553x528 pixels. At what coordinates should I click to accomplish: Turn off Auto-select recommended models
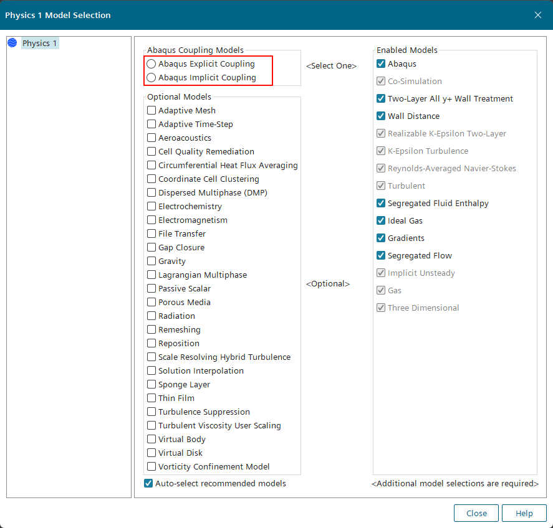pyautogui.click(x=148, y=483)
